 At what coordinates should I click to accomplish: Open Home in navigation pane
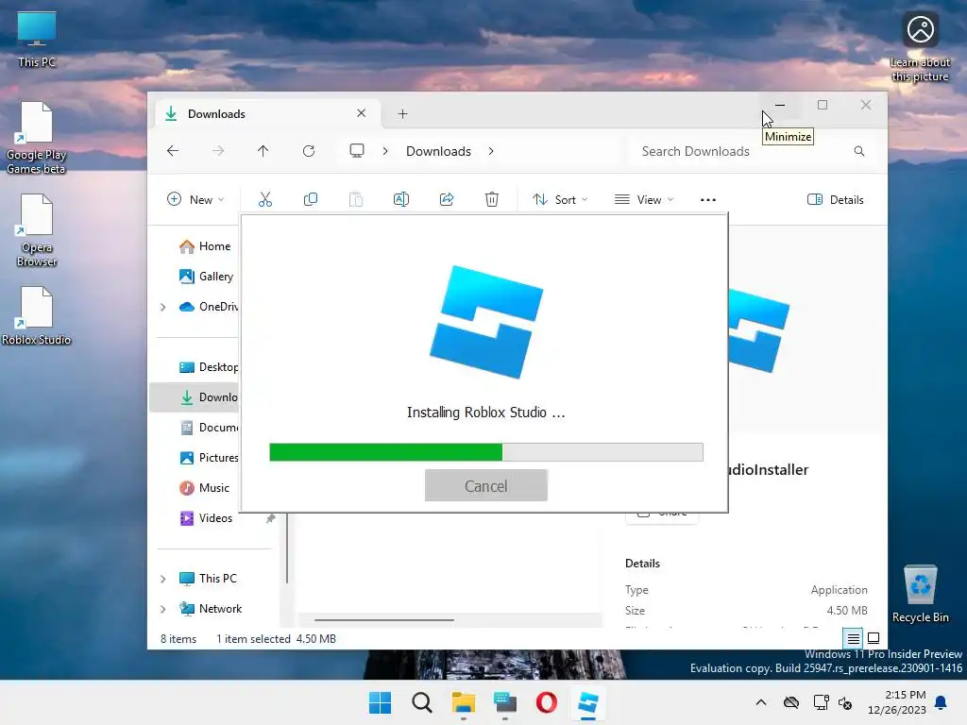click(x=205, y=246)
